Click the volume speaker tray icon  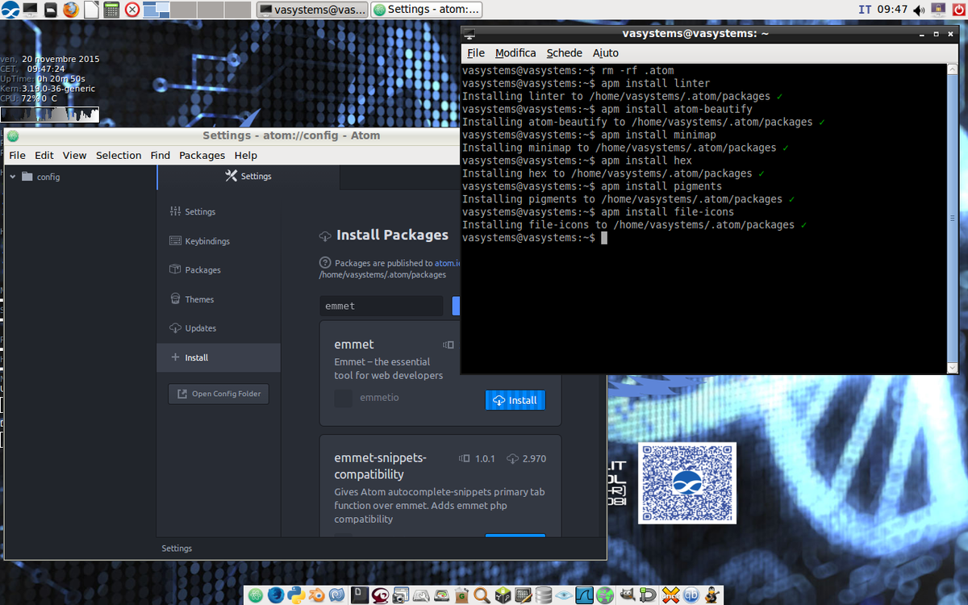[x=920, y=10]
